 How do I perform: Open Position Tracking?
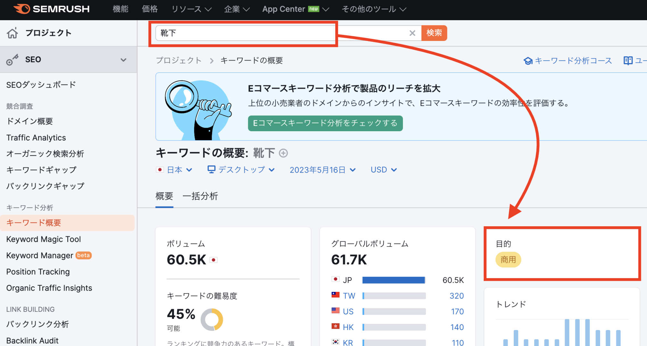[x=38, y=272]
